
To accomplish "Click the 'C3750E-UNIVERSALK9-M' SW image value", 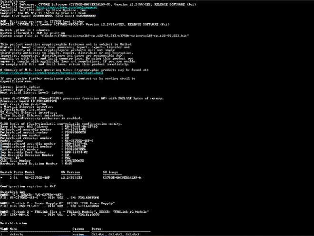I will click(122, 178).
